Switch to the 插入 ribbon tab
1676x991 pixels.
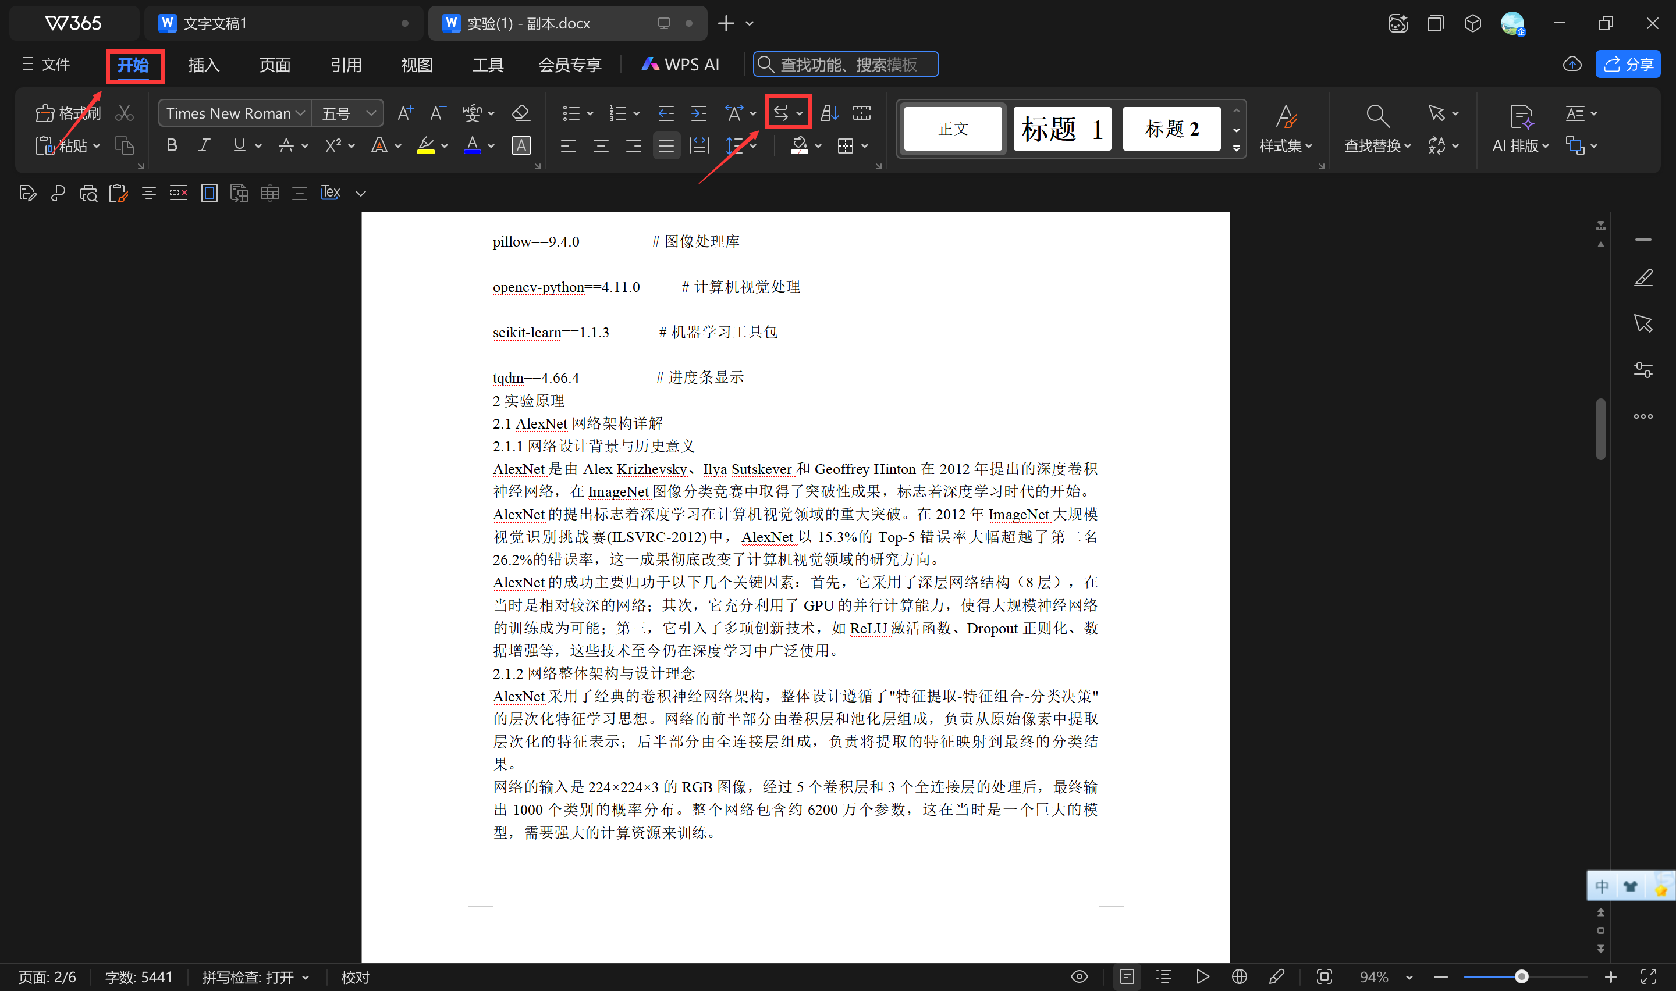(x=203, y=64)
